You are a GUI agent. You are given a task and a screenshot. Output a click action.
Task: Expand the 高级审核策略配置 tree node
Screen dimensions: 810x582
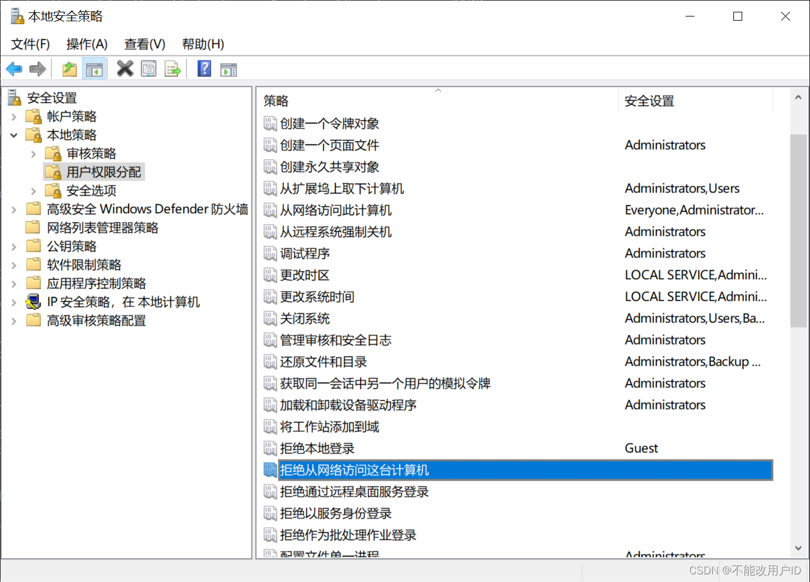[14, 321]
